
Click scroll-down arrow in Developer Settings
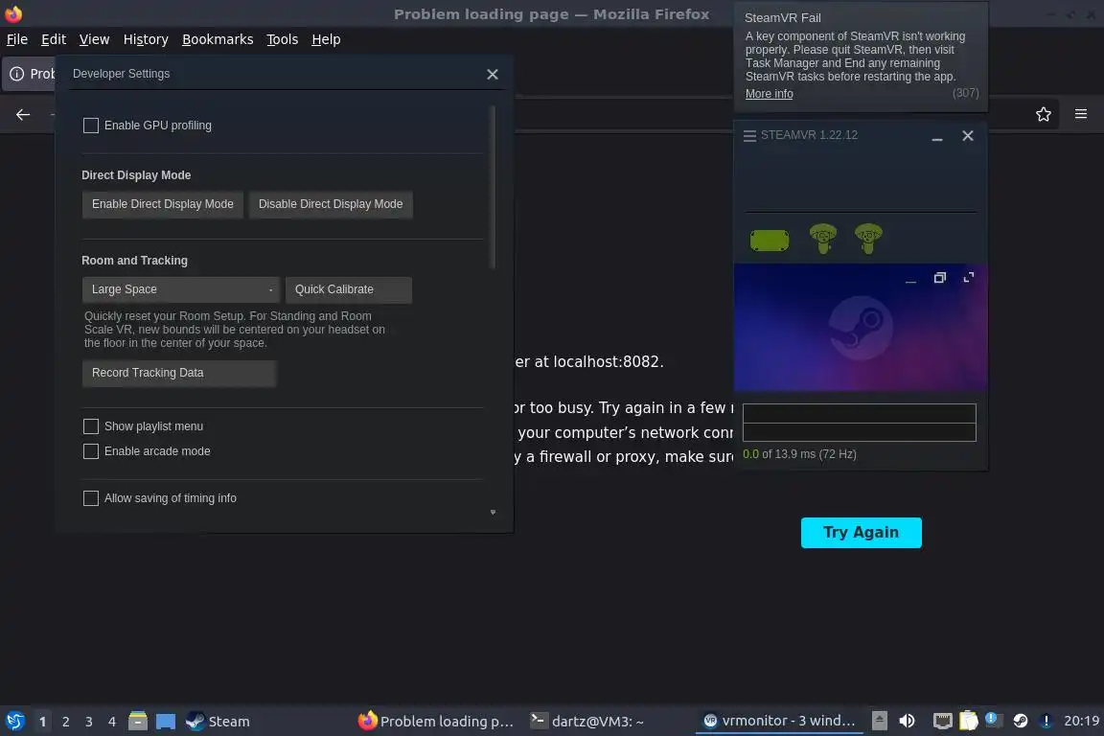[493, 512]
